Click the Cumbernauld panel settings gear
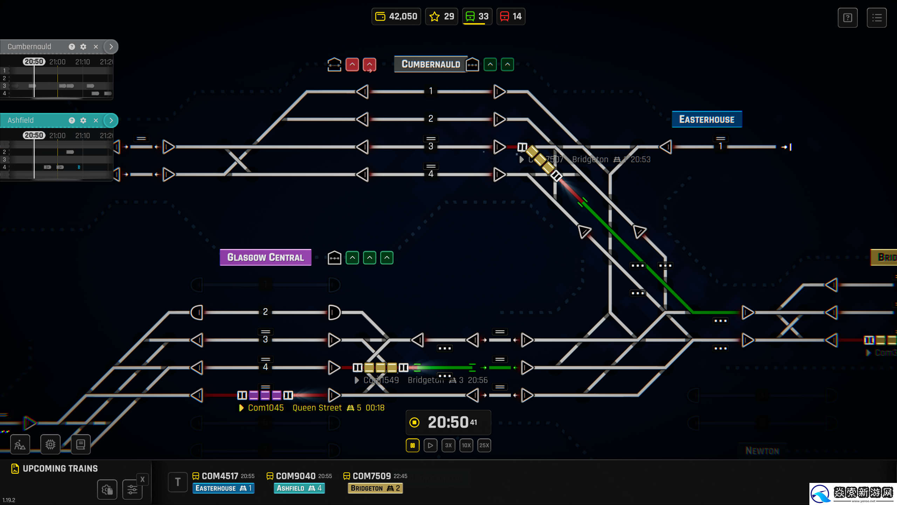The image size is (897, 505). [x=83, y=47]
